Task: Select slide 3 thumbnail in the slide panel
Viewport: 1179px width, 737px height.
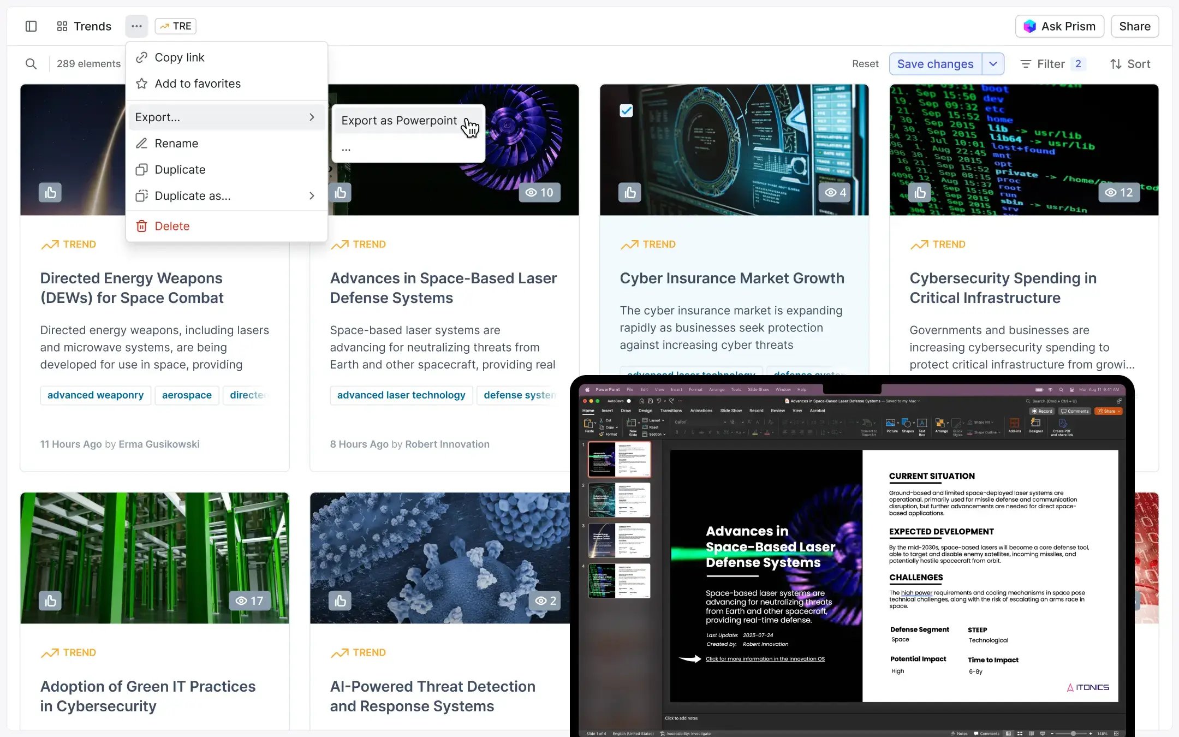Action: point(620,540)
